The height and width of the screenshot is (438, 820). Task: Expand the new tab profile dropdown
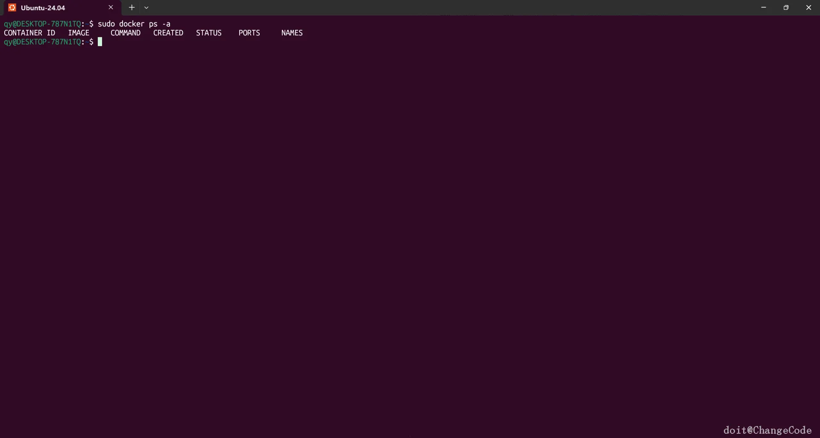pyautogui.click(x=146, y=7)
